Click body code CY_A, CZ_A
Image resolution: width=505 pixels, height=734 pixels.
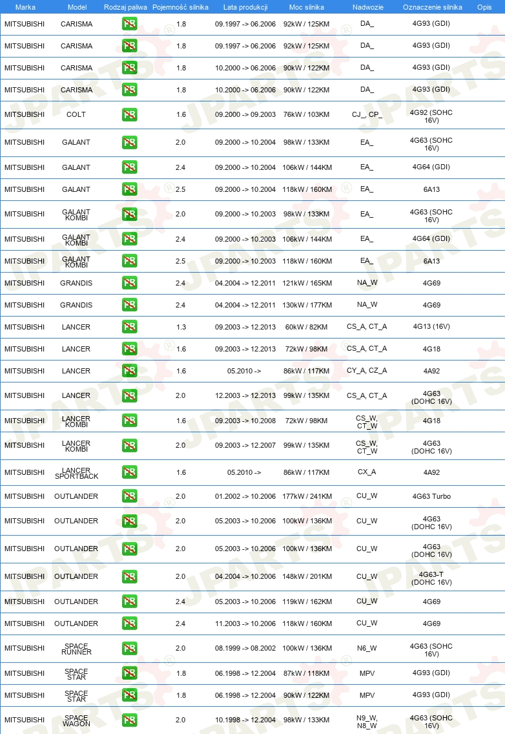click(x=367, y=370)
